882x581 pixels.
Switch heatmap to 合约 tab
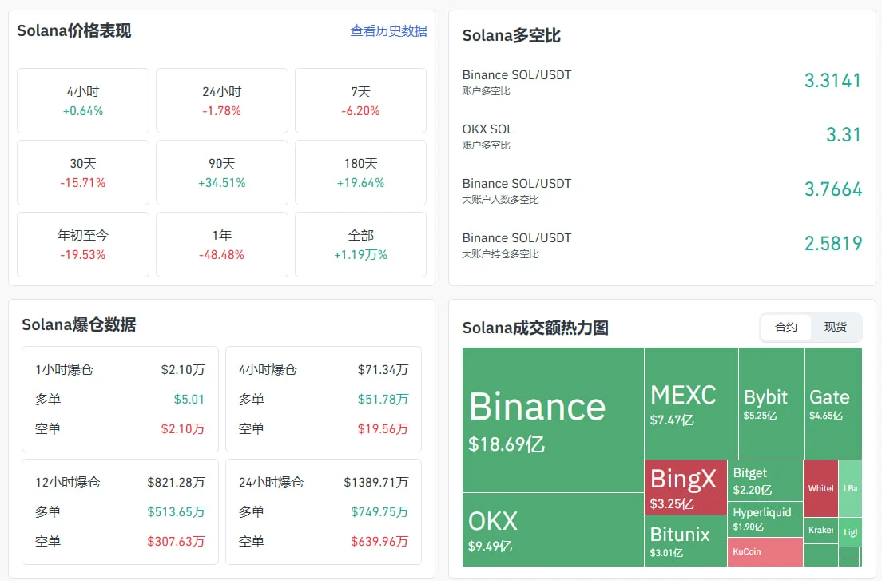click(786, 328)
